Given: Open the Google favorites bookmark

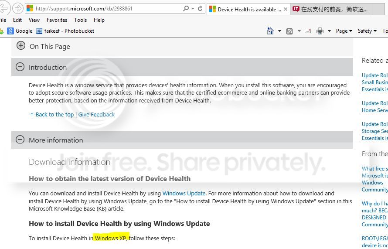Looking at the screenshot, I should (20, 31).
